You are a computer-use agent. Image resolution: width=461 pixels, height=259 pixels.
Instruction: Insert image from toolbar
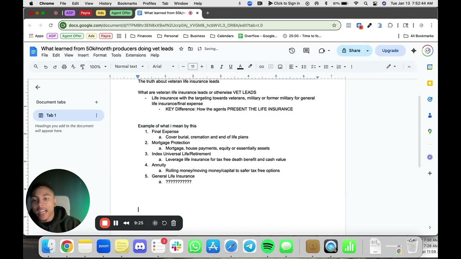point(280,67)
